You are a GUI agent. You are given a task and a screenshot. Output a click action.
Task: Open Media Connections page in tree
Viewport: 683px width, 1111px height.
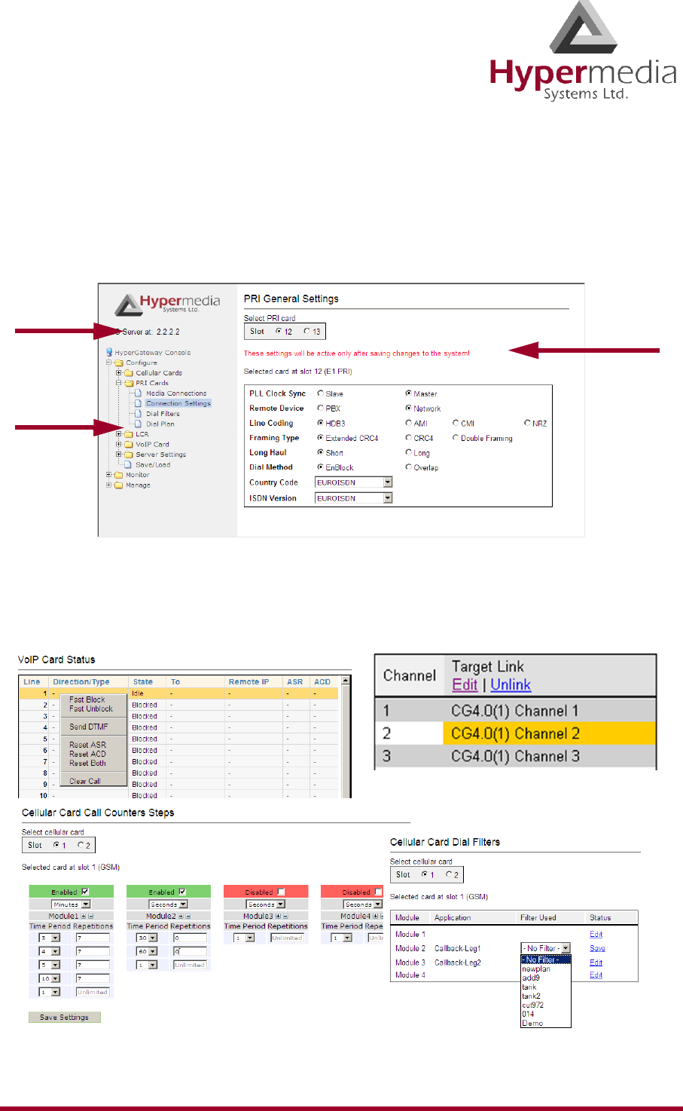tap(175, 393)
